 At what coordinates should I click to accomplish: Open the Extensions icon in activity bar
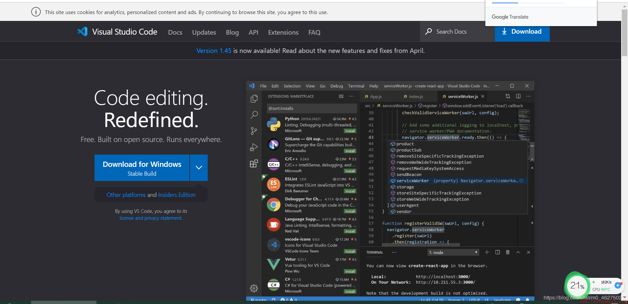pyautogui.click(x=254, y=164)
